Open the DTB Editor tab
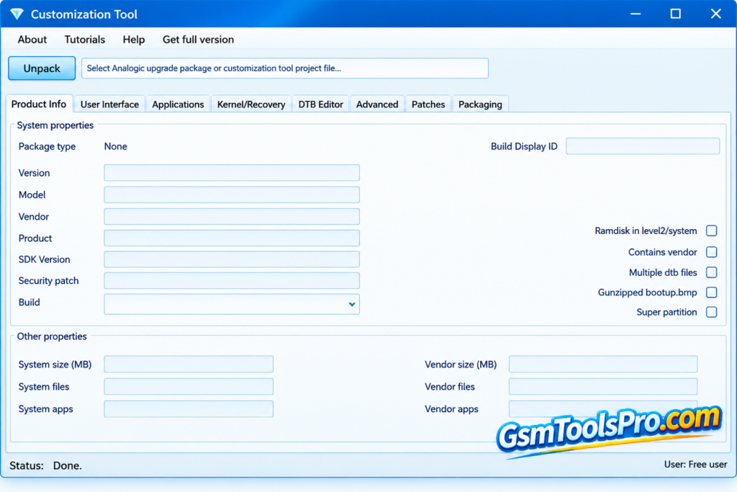The height and width of the screenshot is (492, 737). coord(320,104)
